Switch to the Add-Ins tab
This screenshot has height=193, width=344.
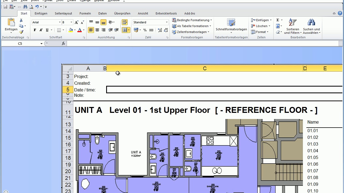[x=190, y=13]
